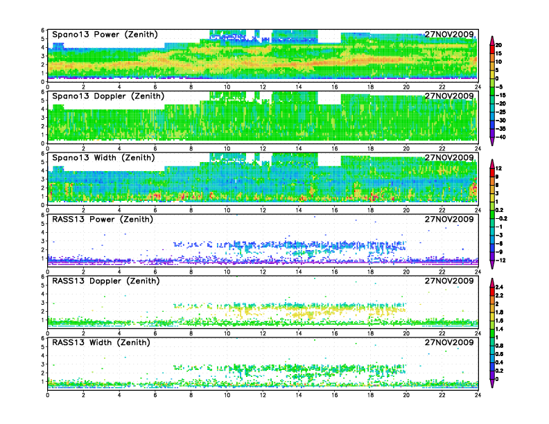
Task: Click the '-0.2' label on the middle colorbar
Action: (501, 218)
